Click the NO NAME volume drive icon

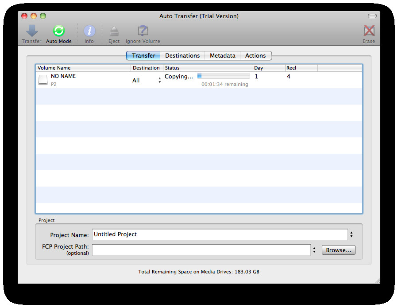(x=43, y=80)
